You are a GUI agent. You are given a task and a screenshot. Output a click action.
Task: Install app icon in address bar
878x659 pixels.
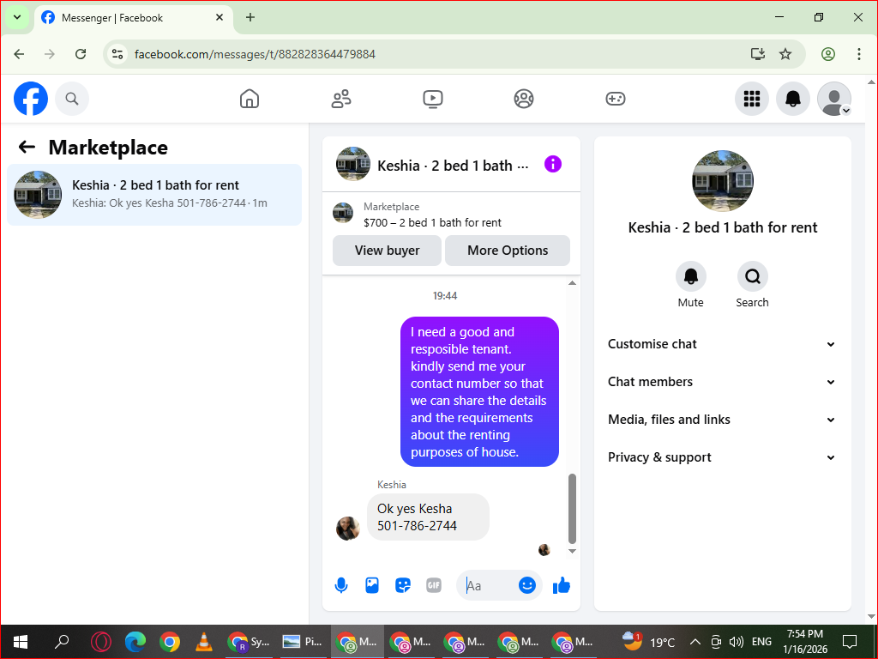click(x=758, y=54)
